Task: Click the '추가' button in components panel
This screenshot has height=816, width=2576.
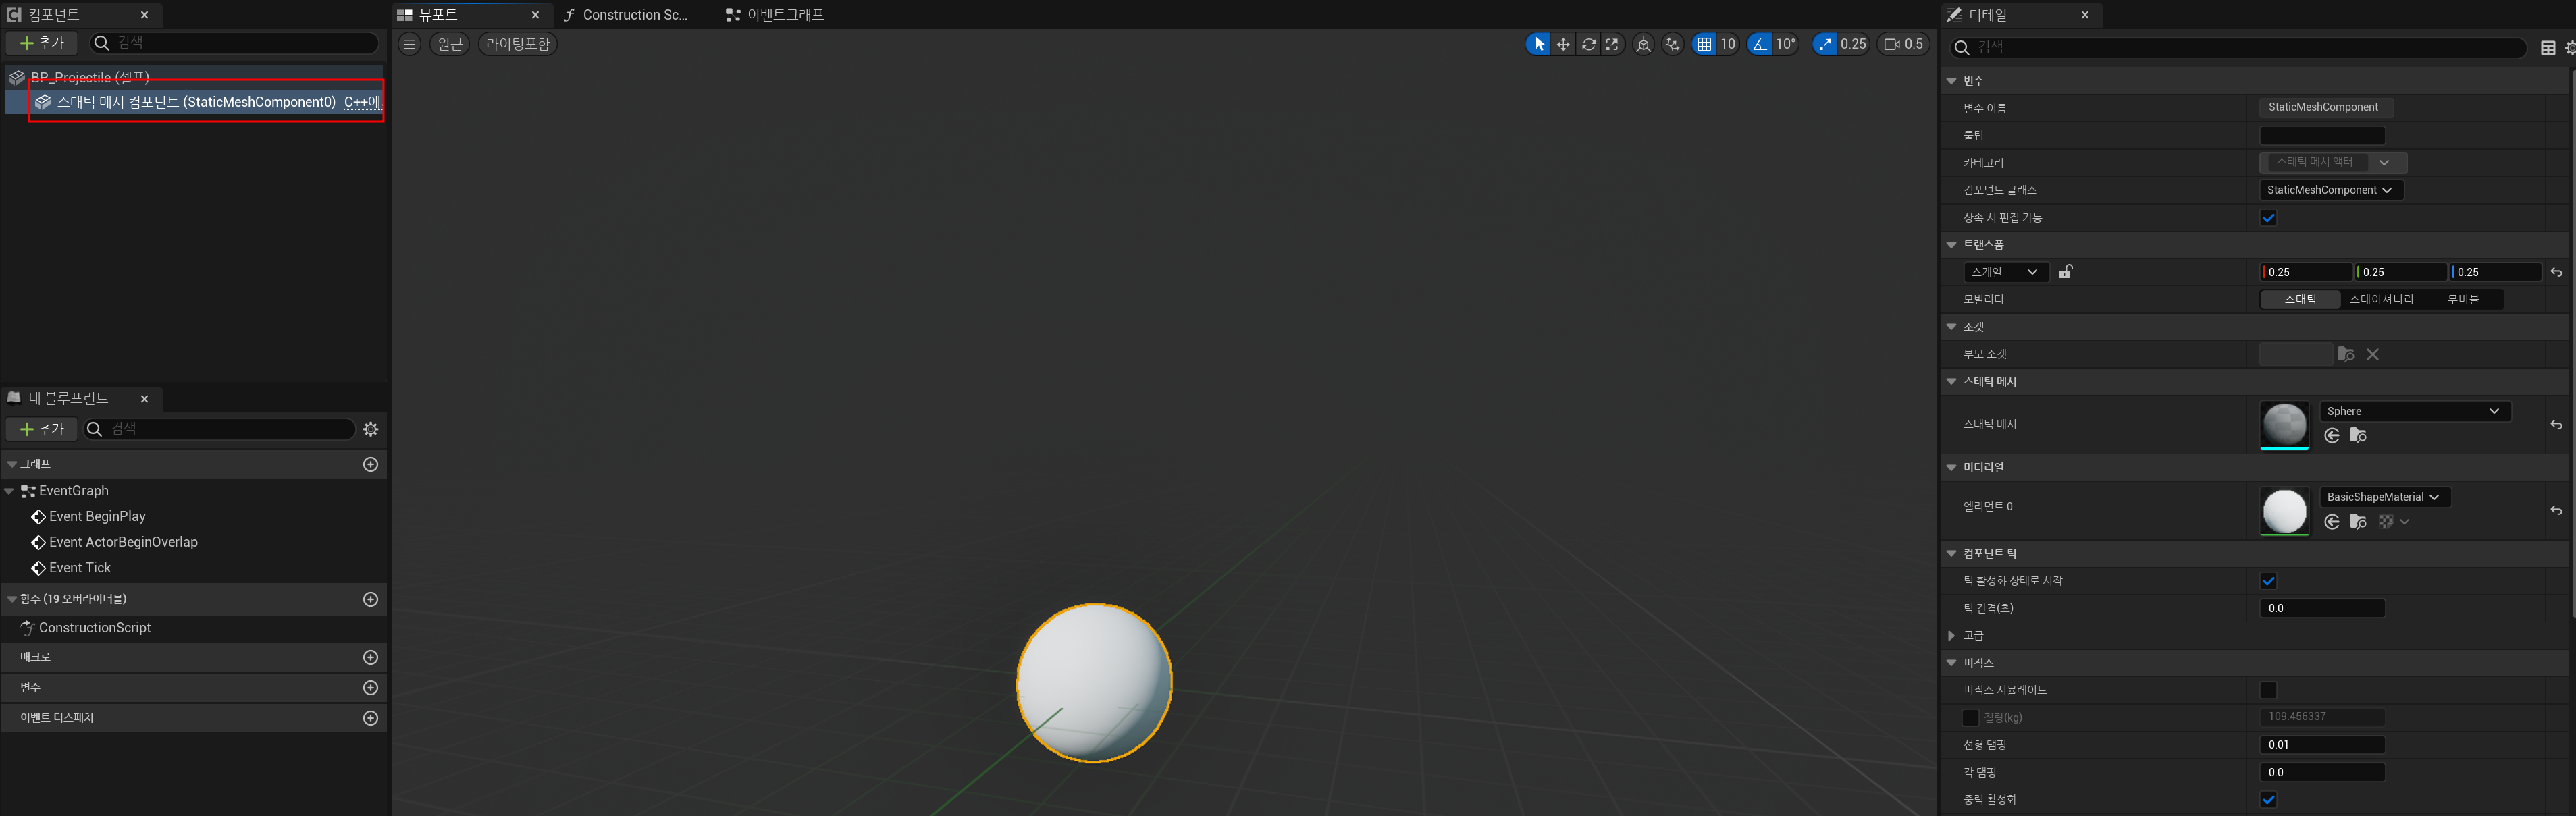Action: click(x=42, y=43)
